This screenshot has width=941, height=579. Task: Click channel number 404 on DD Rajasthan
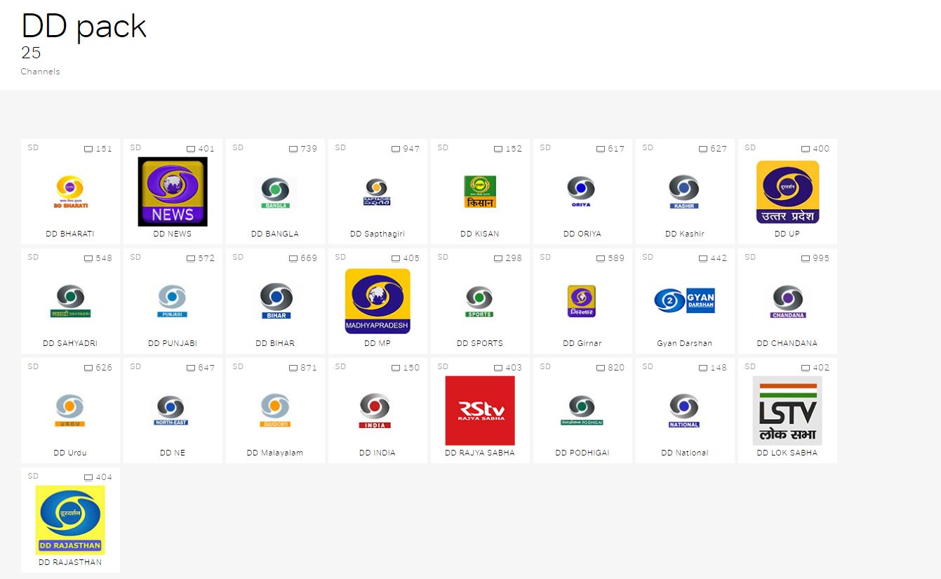point(103,477)
